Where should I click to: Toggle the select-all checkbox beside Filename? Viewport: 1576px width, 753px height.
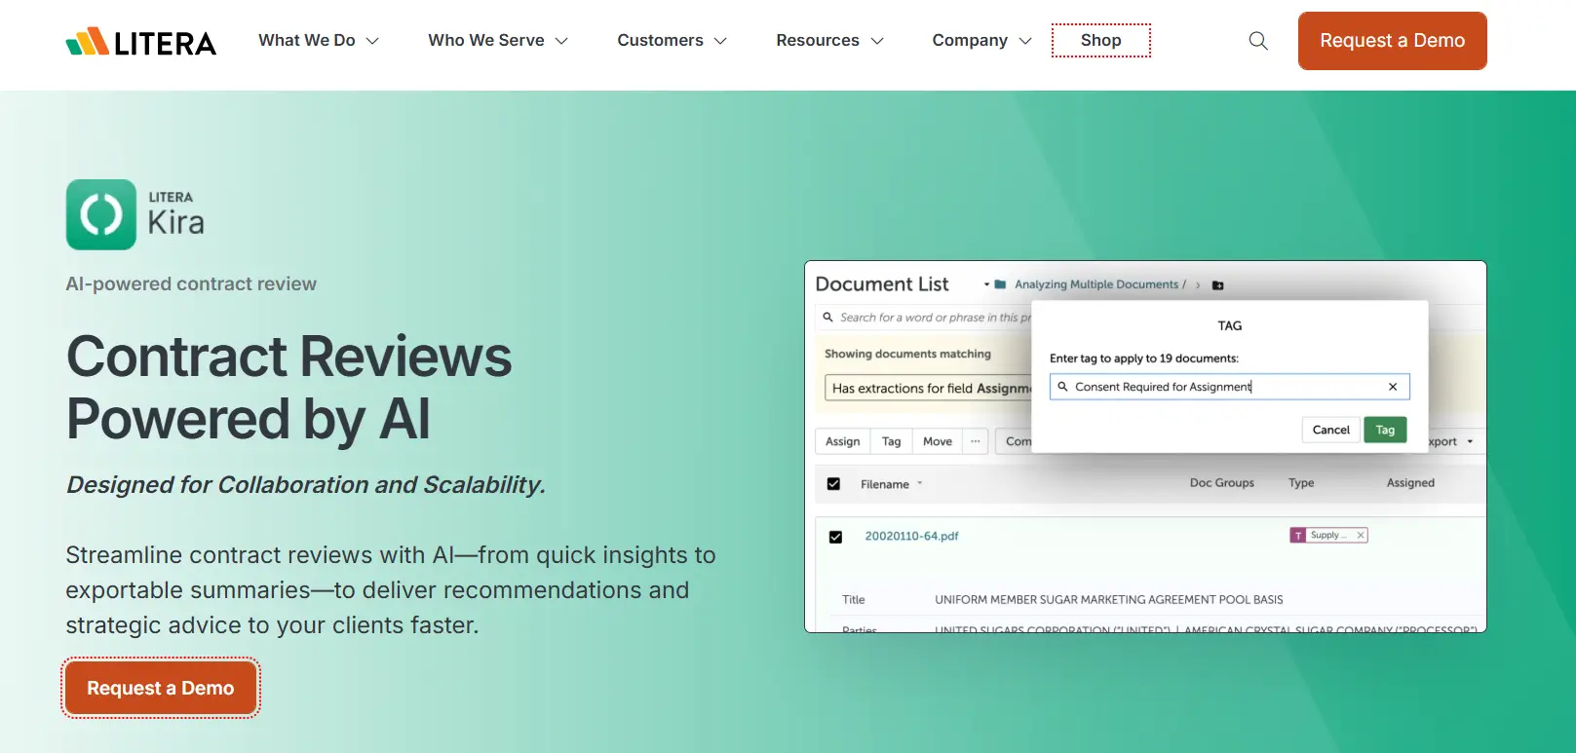(x=833, y=484)
